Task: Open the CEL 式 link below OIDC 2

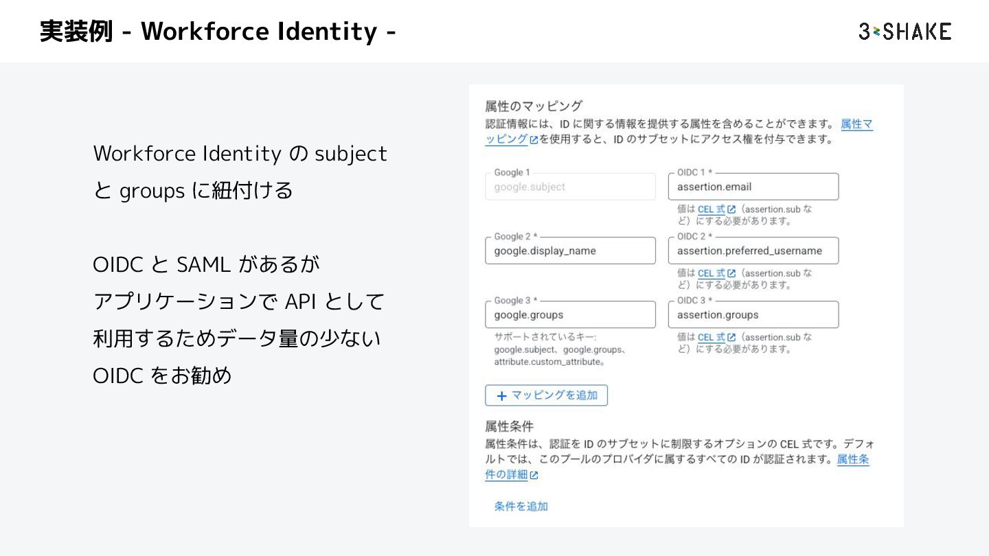Action: tap(711, 273)
